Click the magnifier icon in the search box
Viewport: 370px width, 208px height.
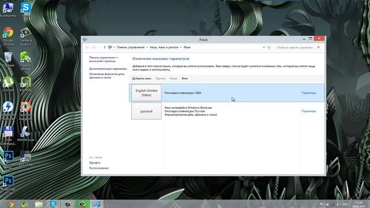click(x=319, y=47)
